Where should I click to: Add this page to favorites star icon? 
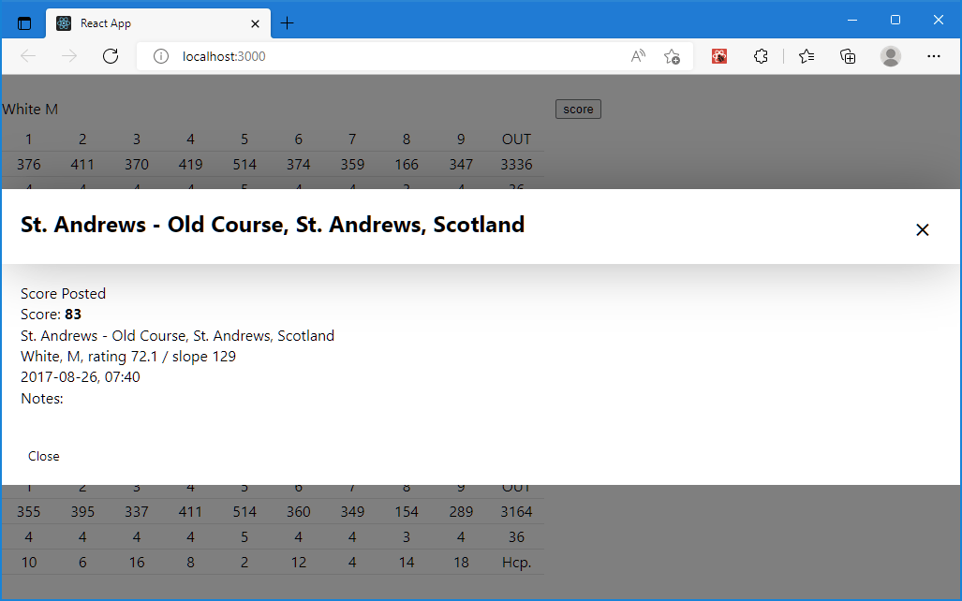pyautogui.click(x=672, y=56)
